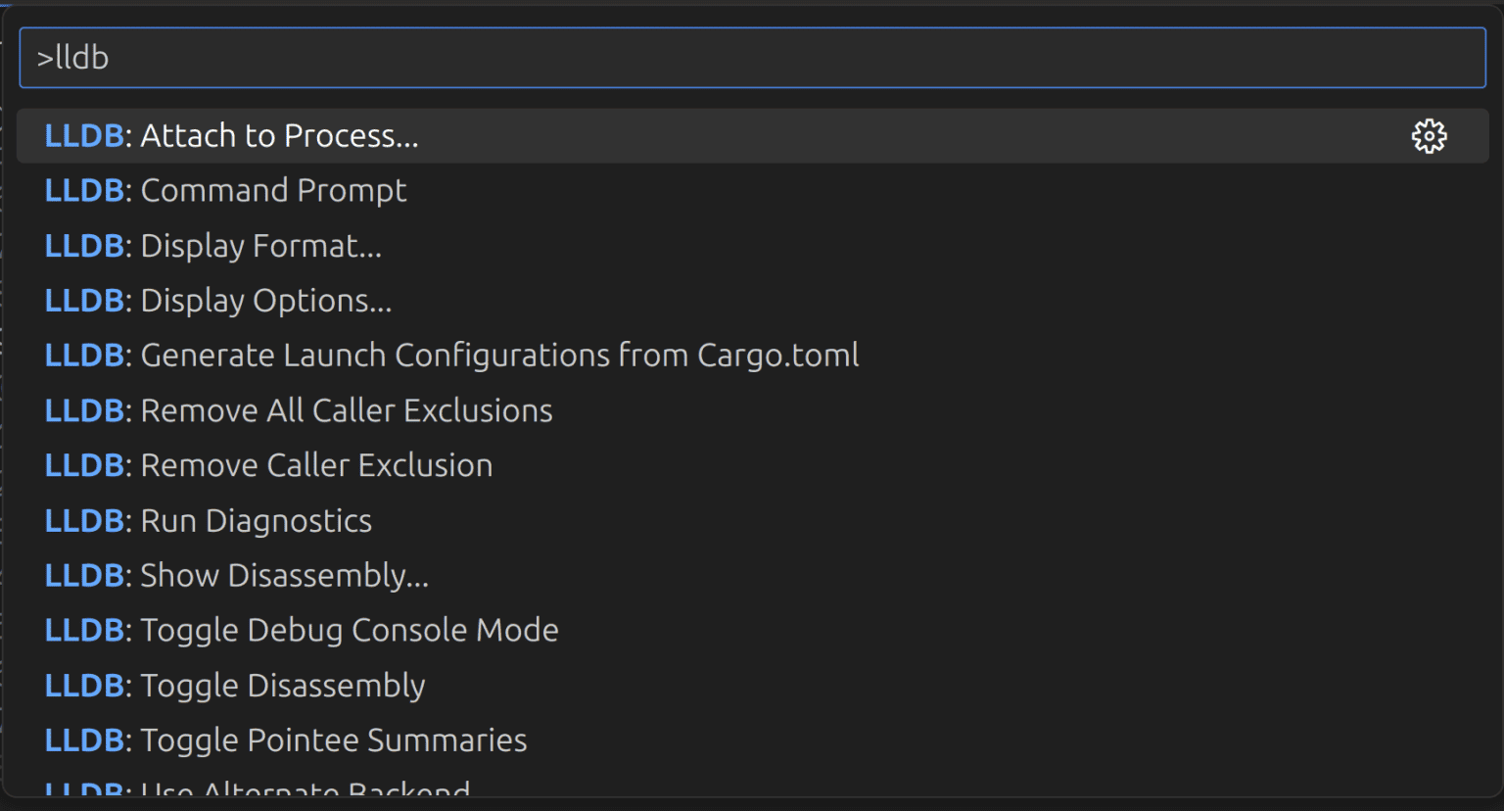Highlight the LLDB prefix of Command Prompt
This screenshot has height=811, width=1504.
pyautogui.click(x=85, y=190)
